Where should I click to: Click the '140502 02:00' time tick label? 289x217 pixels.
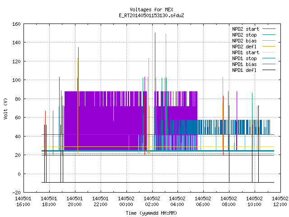[x=152, y=202]
